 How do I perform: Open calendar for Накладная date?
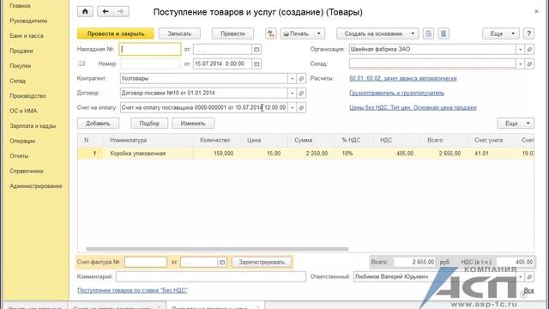point(256,50)
